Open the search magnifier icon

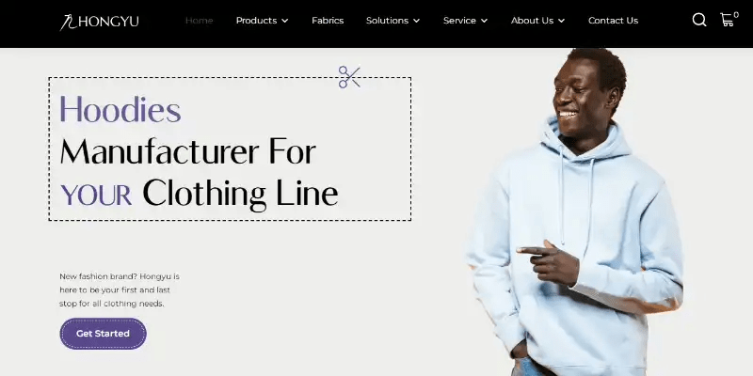699,20
